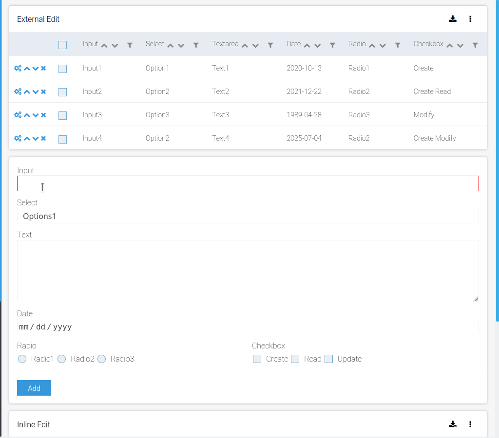Select the Radio2 radio button
Viewport: 499px width, 438px height.
click(x=62, y=359)
